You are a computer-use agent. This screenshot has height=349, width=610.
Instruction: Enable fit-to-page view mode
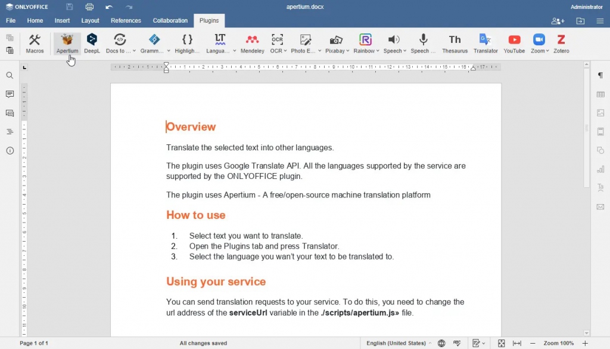click(501, 343)
